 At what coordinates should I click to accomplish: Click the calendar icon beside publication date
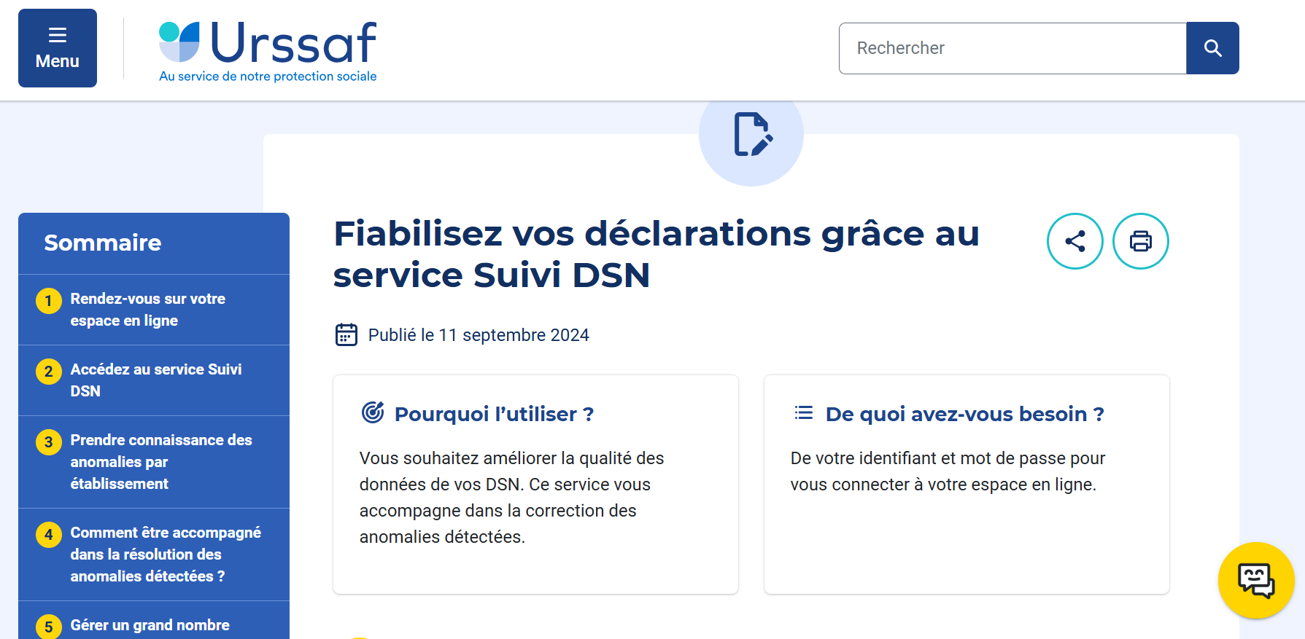click(x=346, y=334)
